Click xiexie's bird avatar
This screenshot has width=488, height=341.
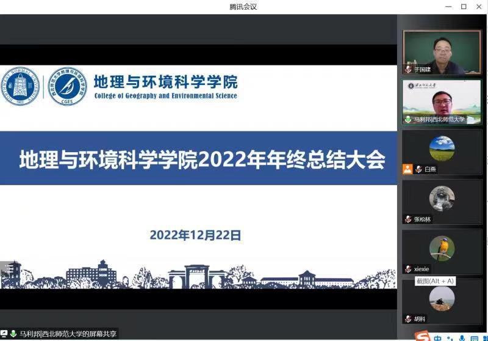pyautogui.click(x=442, y=248)
